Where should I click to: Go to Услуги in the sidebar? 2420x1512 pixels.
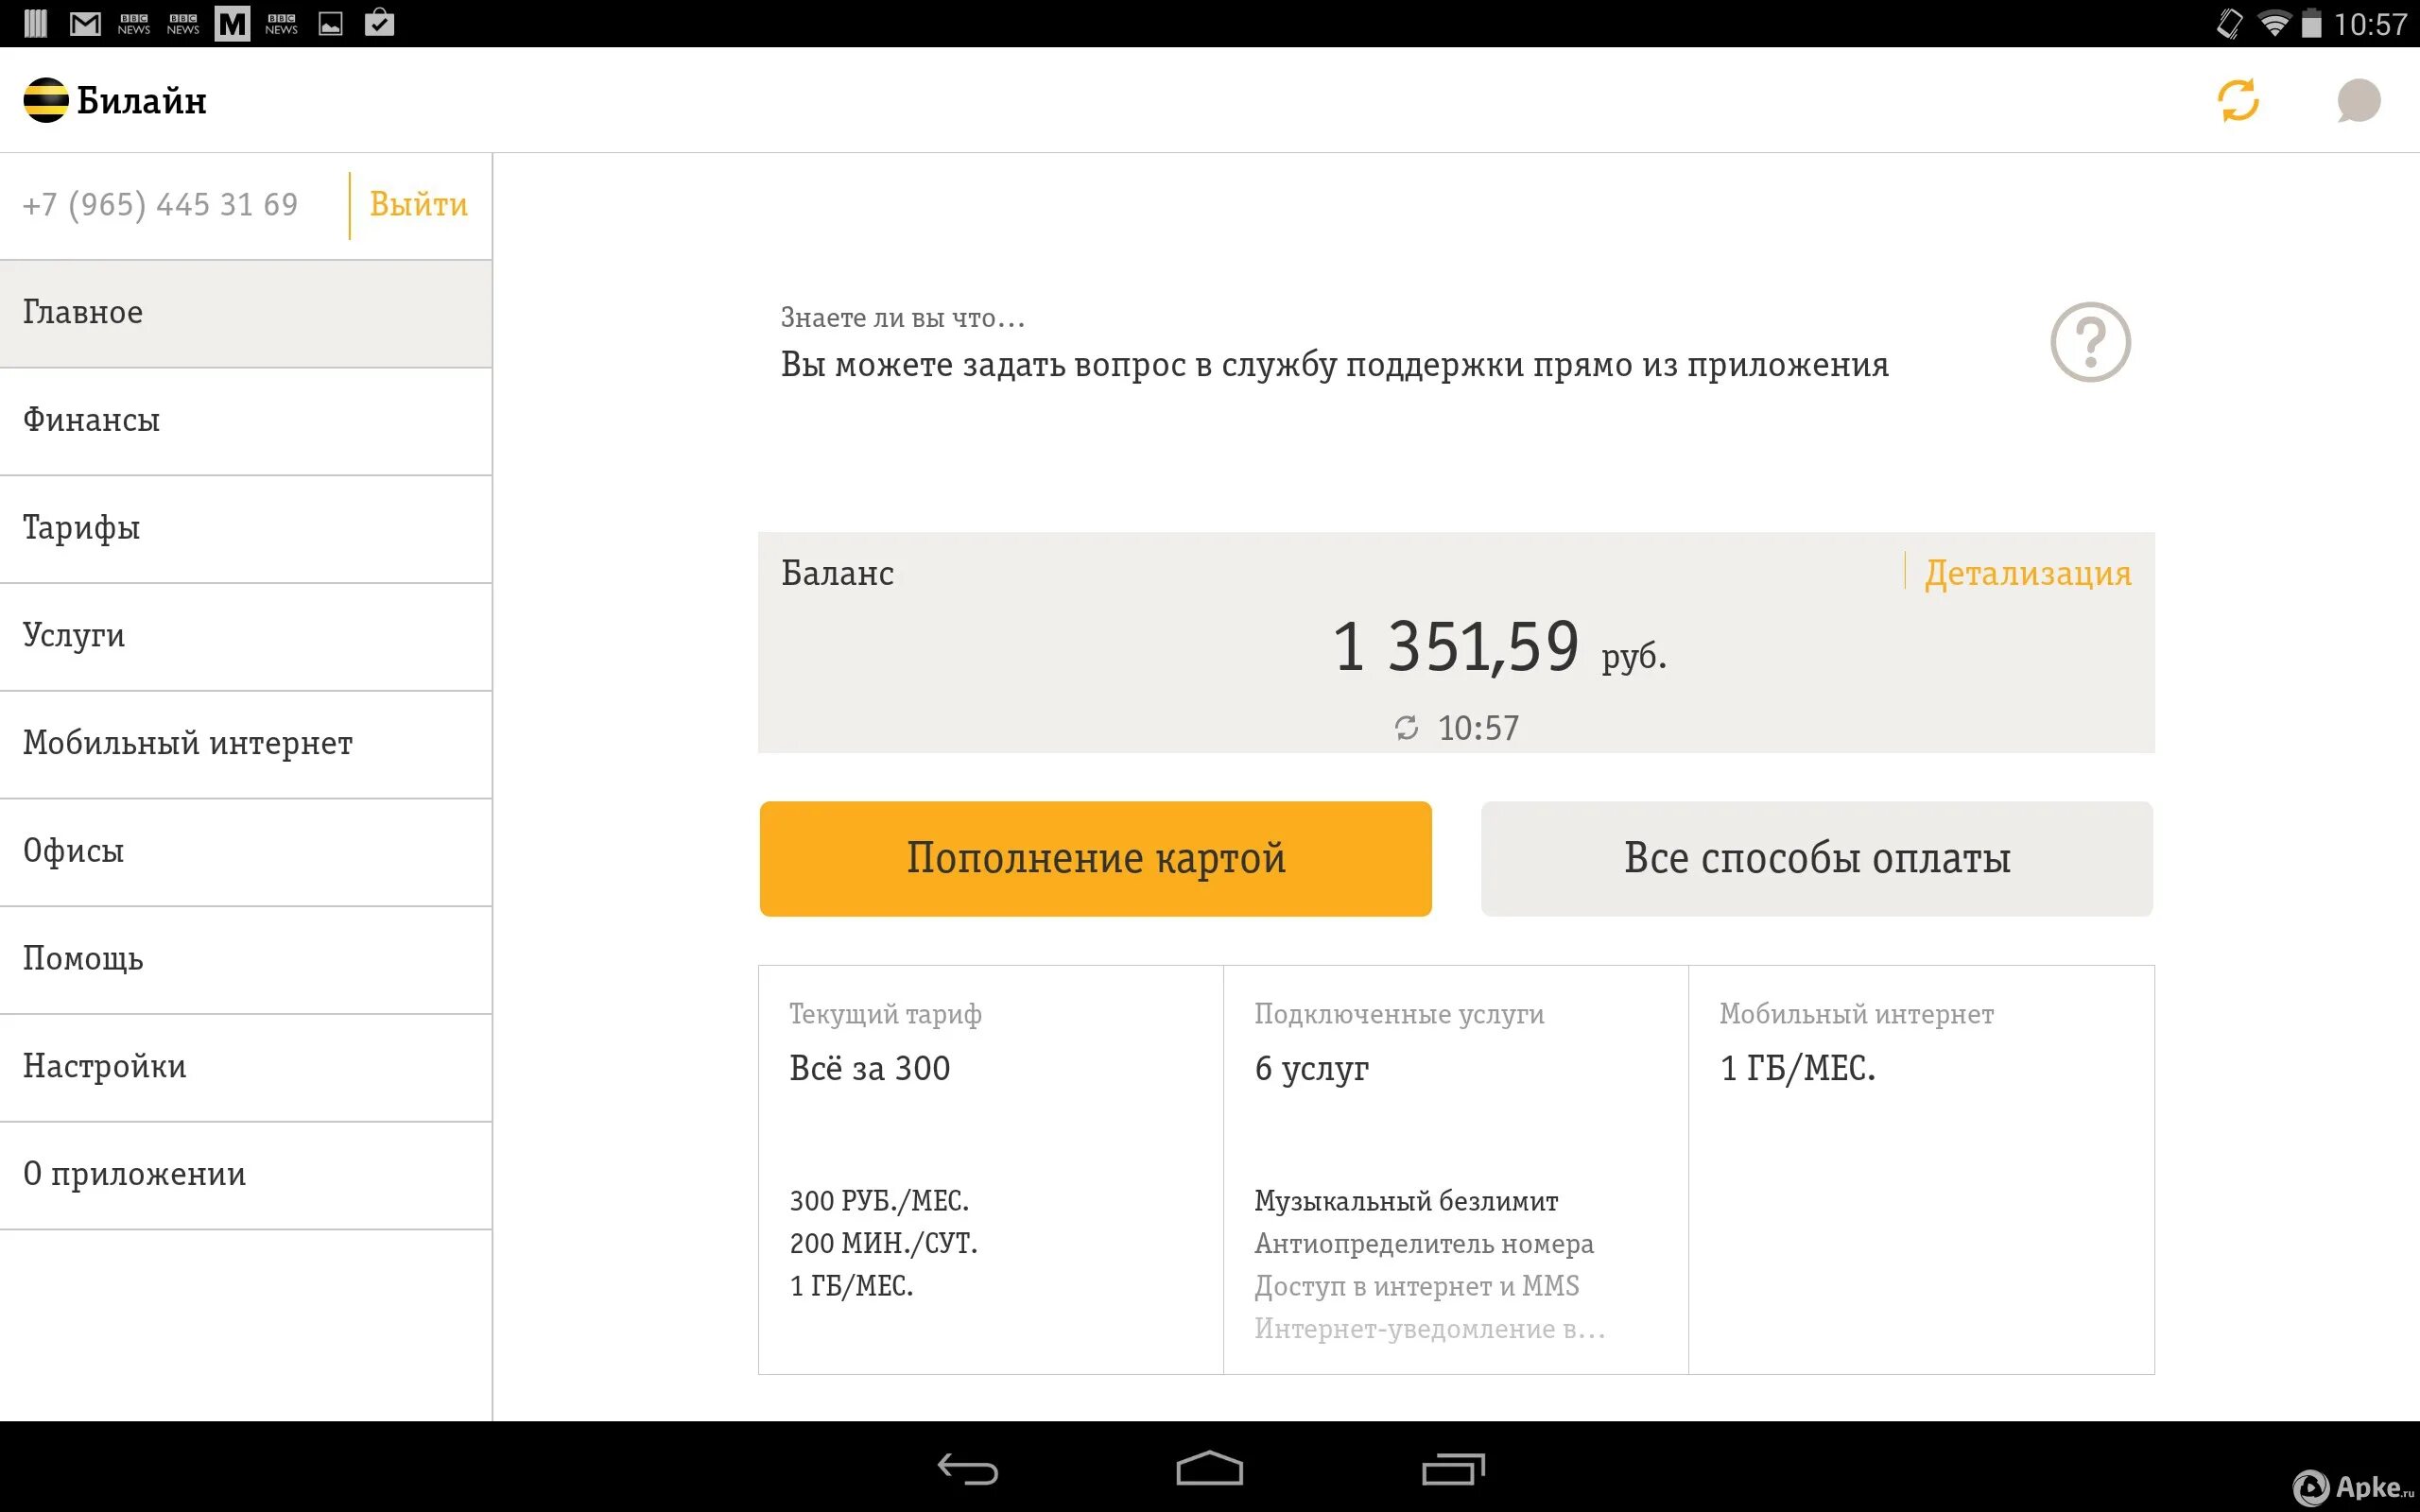[x=246, y=637]
